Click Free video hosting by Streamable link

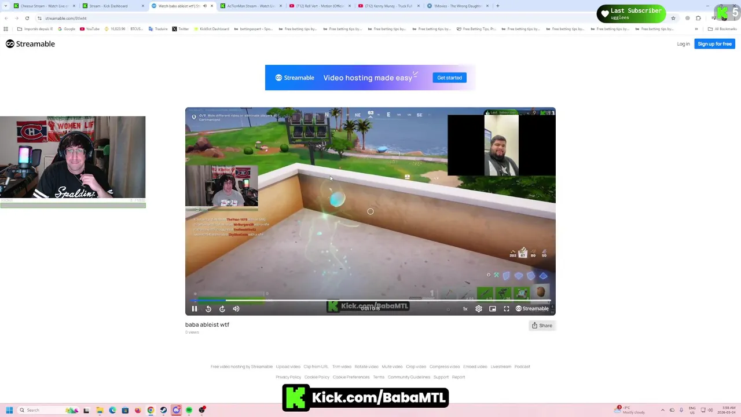tap(241, 367)
